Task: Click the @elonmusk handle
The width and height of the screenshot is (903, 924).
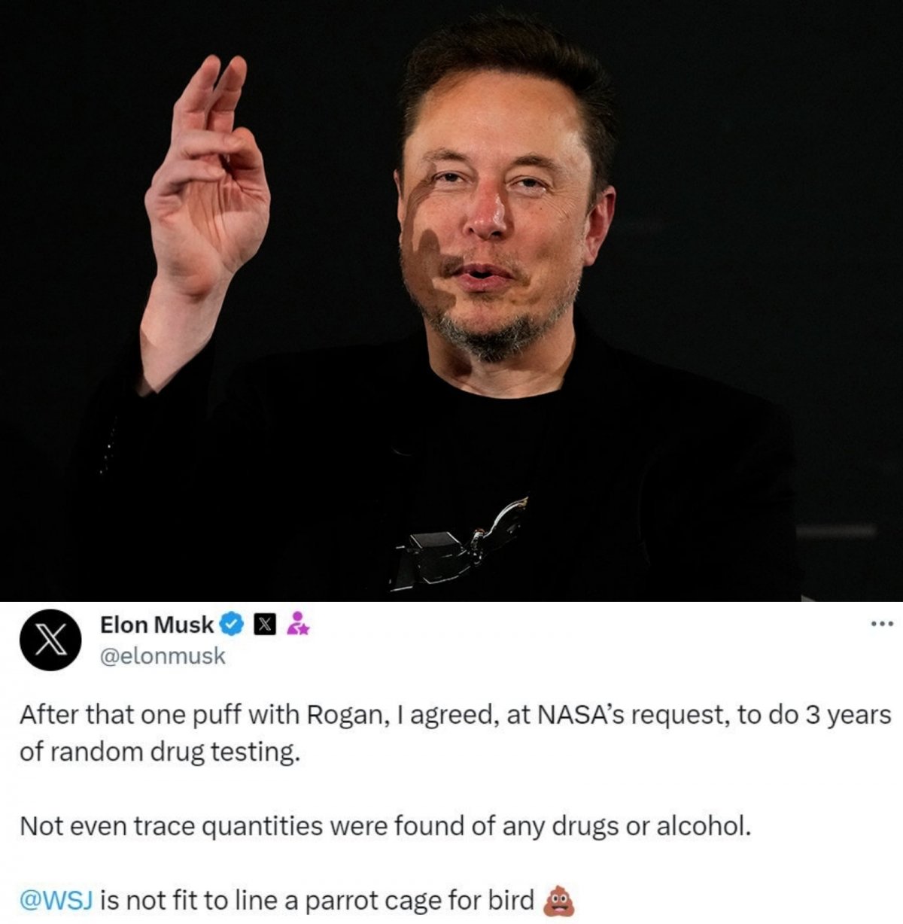Action: (x=163, y=655)
